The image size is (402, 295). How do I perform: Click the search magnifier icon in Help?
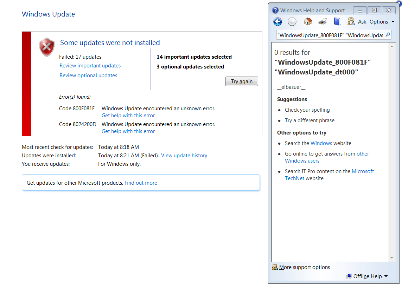coord(388,34)
